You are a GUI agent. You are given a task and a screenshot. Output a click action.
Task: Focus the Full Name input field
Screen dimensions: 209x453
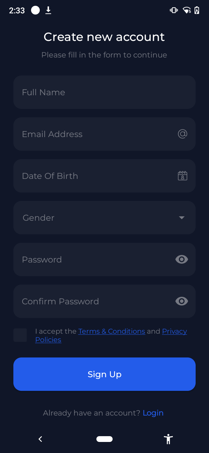point(105,92)
